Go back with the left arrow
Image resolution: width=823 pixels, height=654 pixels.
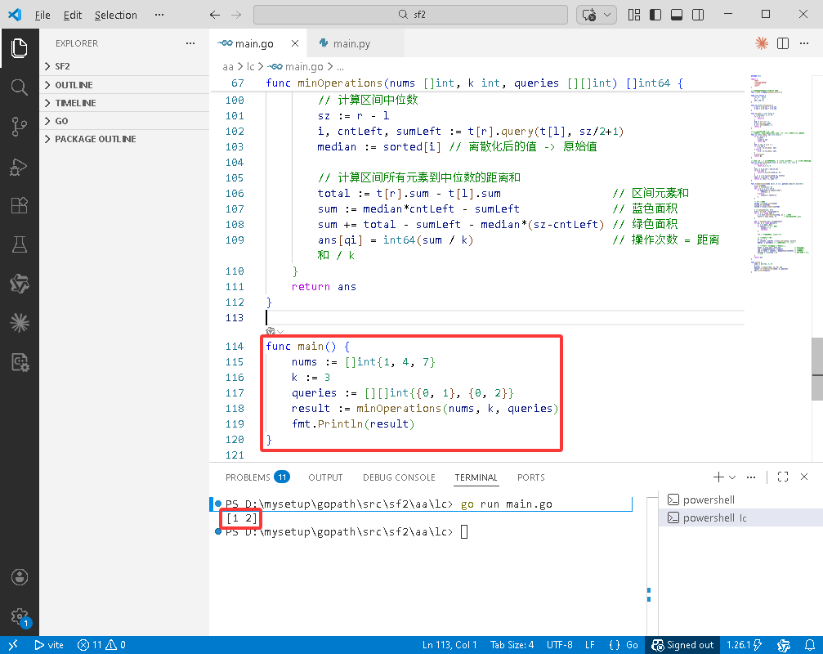tap(215, 15)
